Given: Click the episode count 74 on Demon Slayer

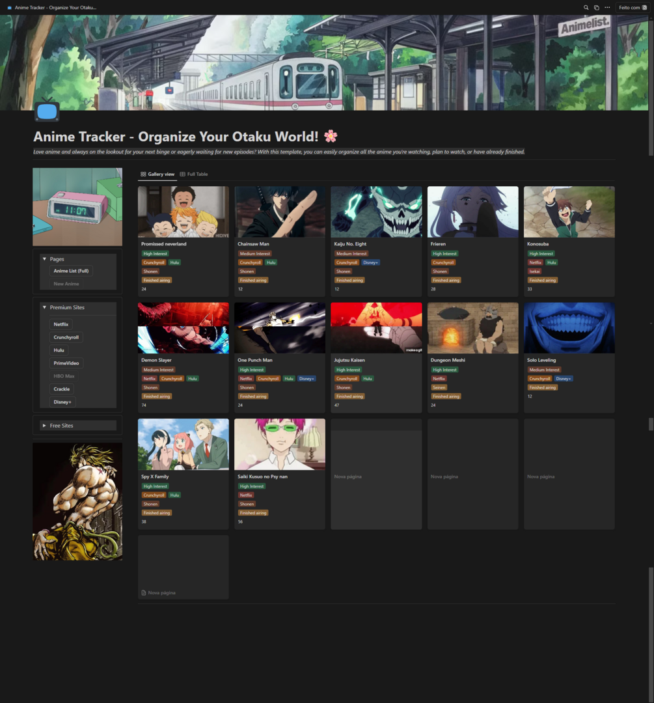Looking at the screenshot, I should click(x=144, y=406).
